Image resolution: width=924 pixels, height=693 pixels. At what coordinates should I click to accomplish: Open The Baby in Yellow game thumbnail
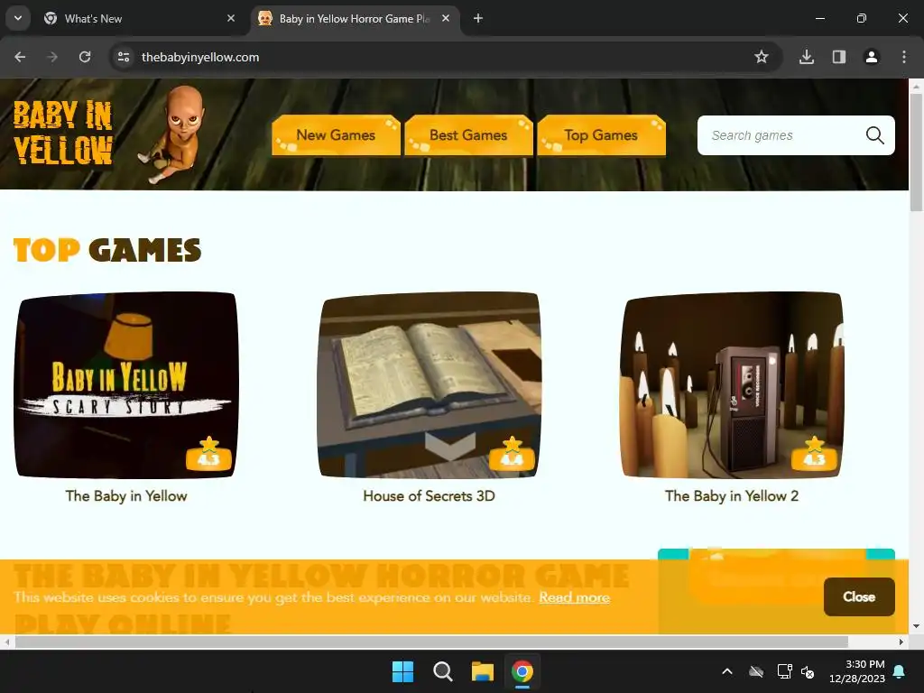coord(126,384)
